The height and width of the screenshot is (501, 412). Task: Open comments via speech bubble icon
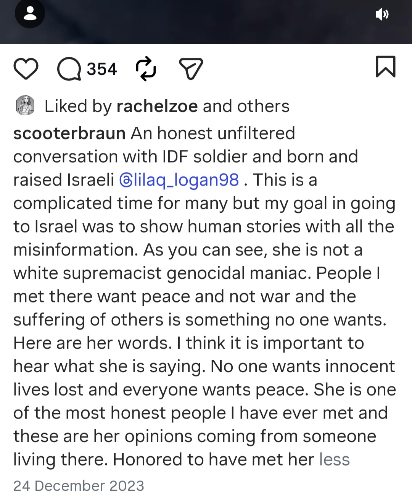69,69
